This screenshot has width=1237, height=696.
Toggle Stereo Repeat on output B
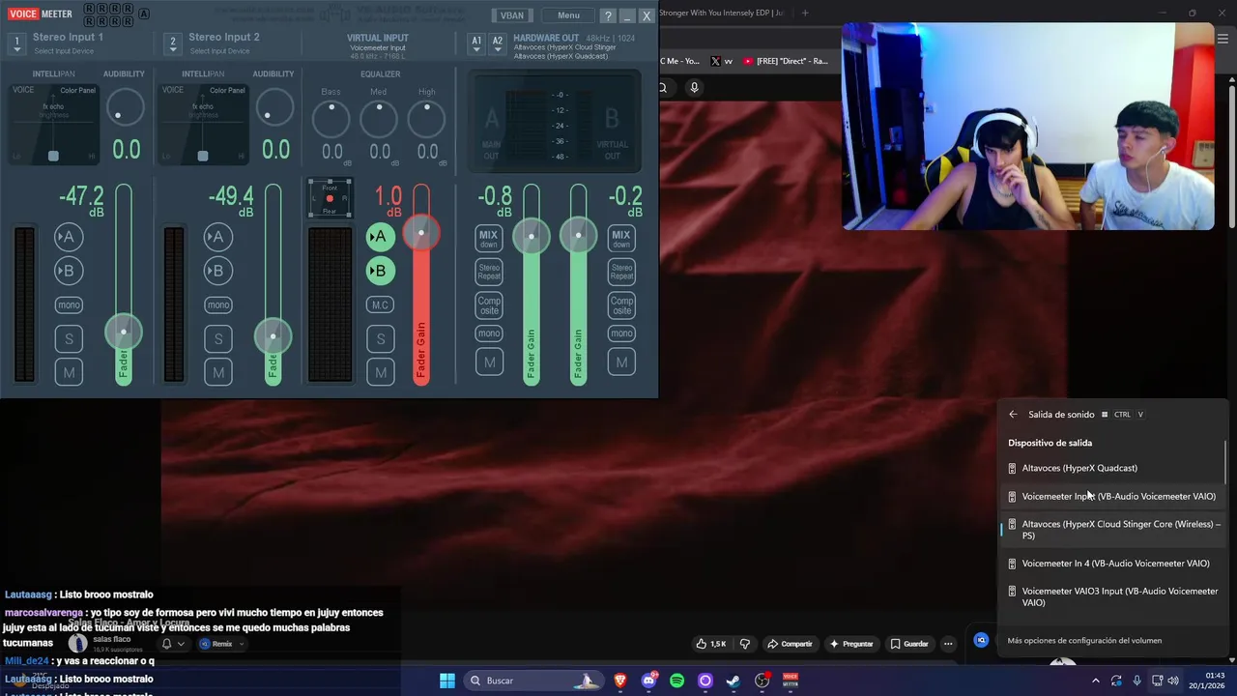point(621,272)
